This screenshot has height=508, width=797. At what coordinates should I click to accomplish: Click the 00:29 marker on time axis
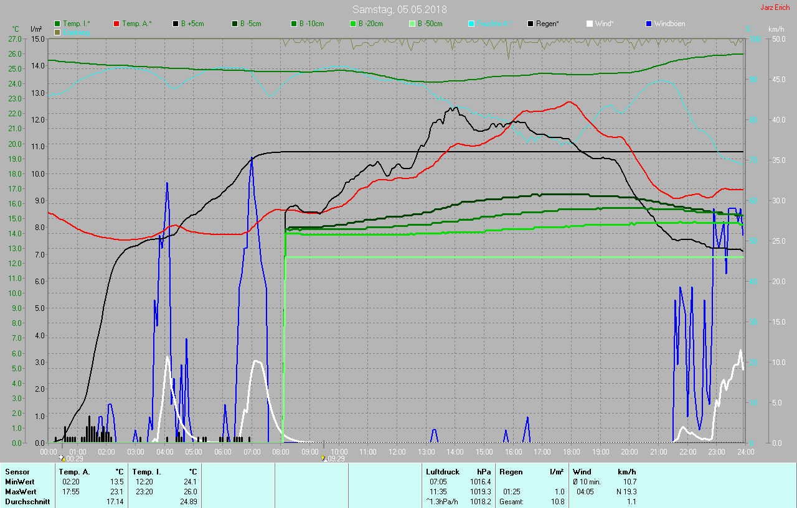(70, 459)
